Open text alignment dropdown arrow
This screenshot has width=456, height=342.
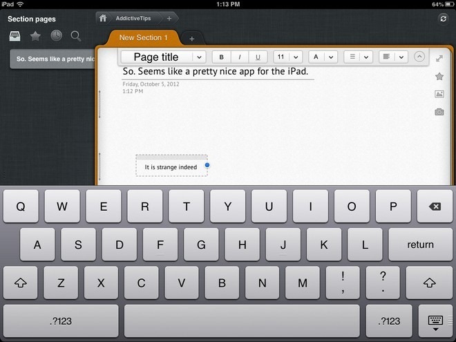click(x=401, y=57)
